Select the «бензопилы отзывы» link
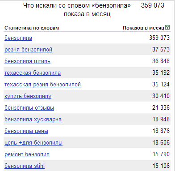This screenshot has height=171, width=175. 29,108
